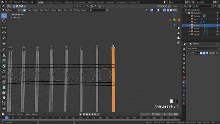Switch perspective/orthographic grid icon
Image resolution: width=220 pixels, height=124 pixels.
pos(178,42)
